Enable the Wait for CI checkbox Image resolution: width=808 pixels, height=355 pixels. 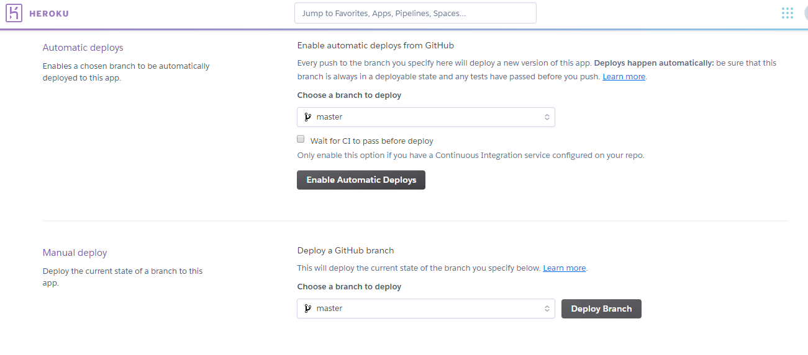click(301, 139)
